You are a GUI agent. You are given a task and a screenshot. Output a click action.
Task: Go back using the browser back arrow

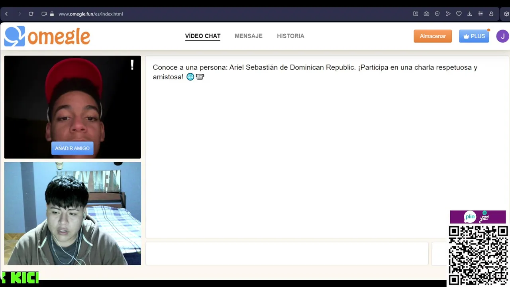click(x=6, y=14)
